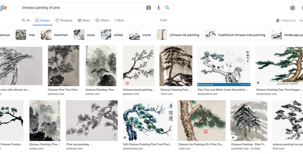This screenshot has height=154, width=303.
Task: Click '540 Chinese Painting Pine Tree Phot...' title
Action: click(147, 144)
